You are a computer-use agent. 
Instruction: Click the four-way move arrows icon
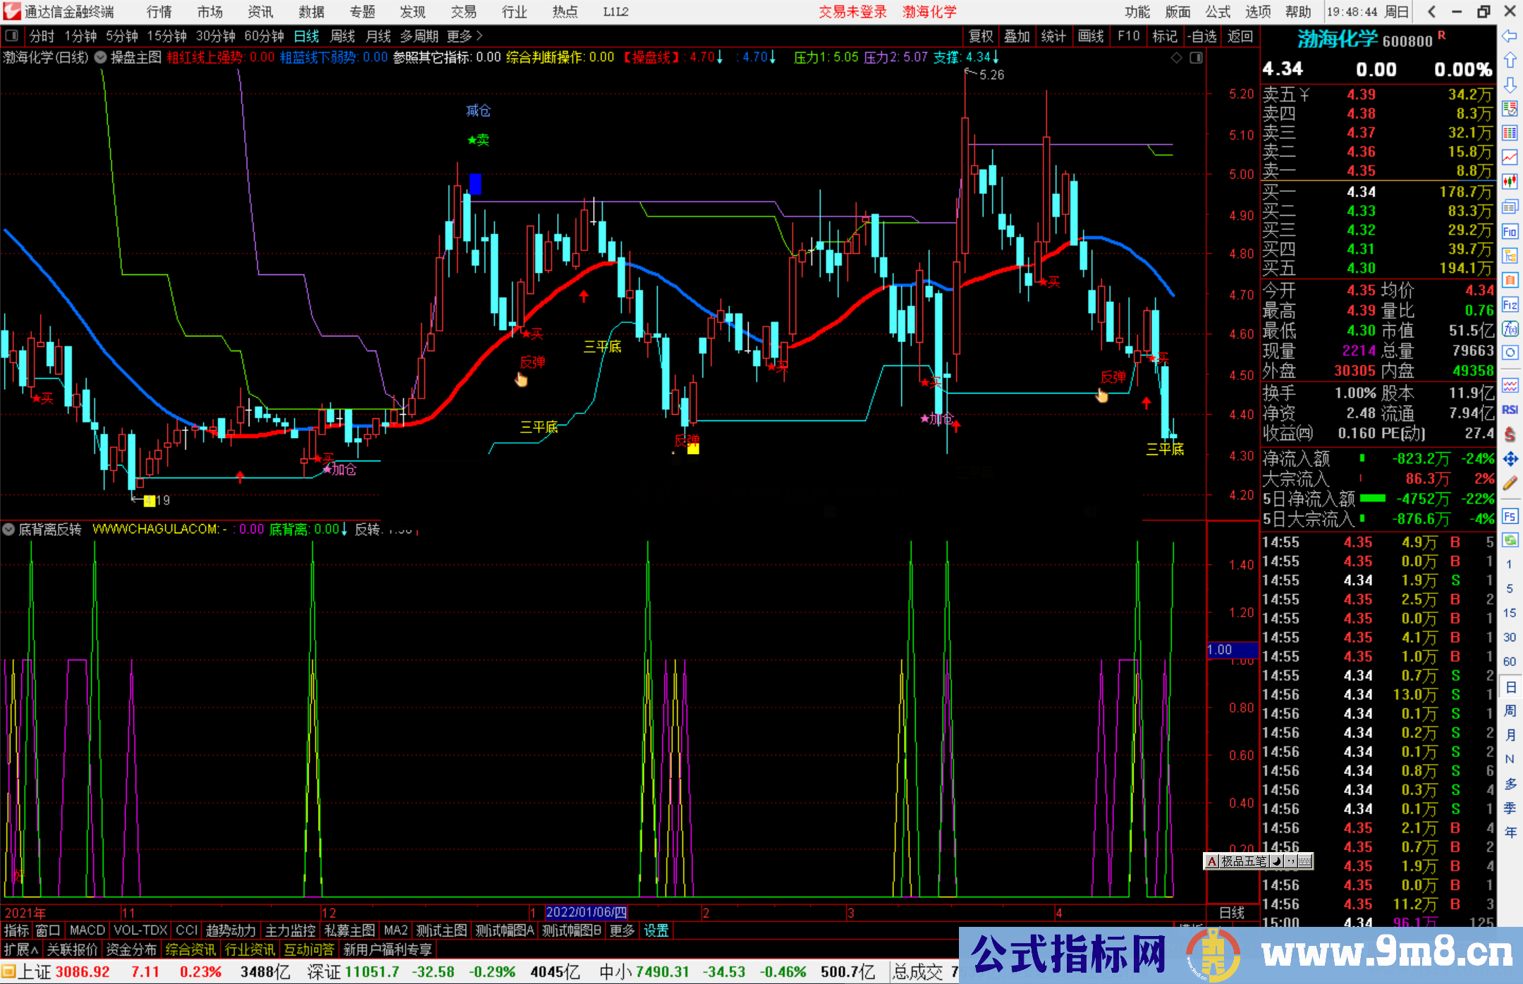coord(1510,459)
